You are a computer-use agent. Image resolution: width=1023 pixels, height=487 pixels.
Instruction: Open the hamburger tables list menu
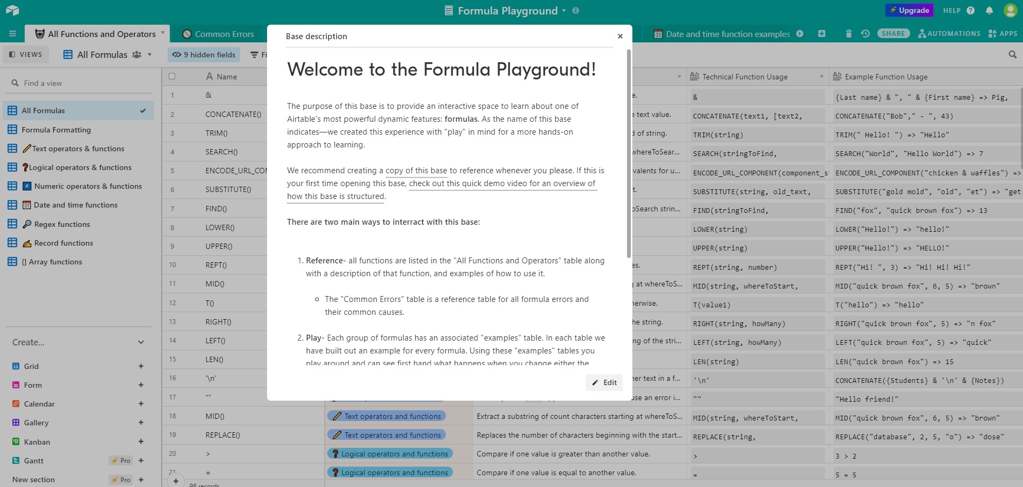(x=12, y=34)
